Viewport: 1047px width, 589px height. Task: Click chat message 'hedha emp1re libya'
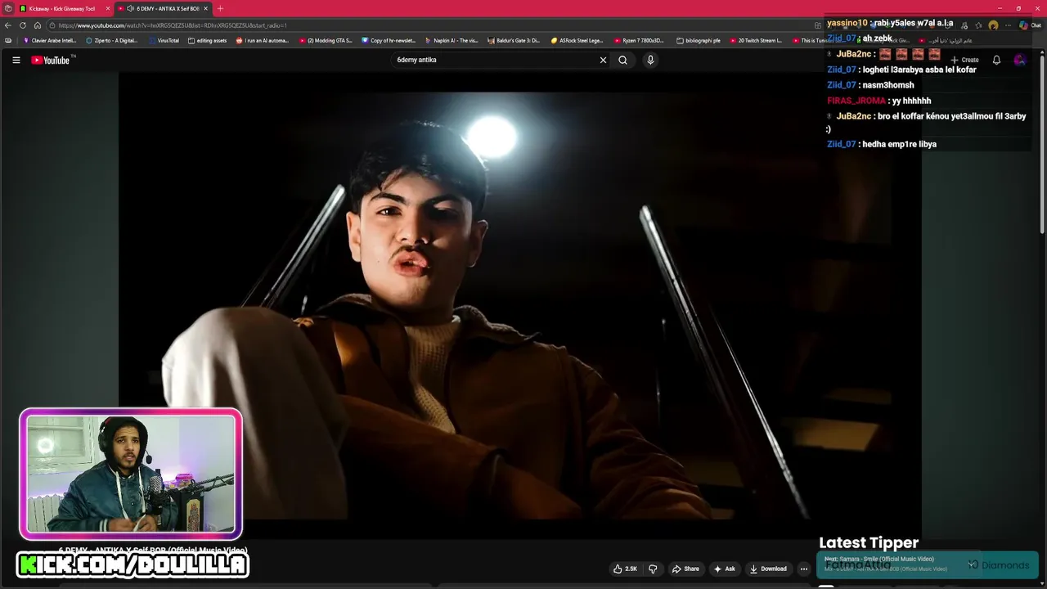pyautogui.click(x=899, y=144)
